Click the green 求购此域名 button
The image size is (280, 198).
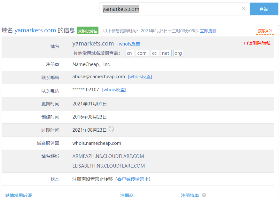coord(88,31)
